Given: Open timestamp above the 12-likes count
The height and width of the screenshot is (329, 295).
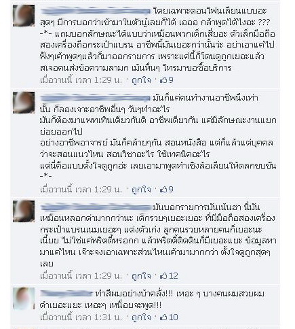Looking at the screenshot, I should 81,276.
